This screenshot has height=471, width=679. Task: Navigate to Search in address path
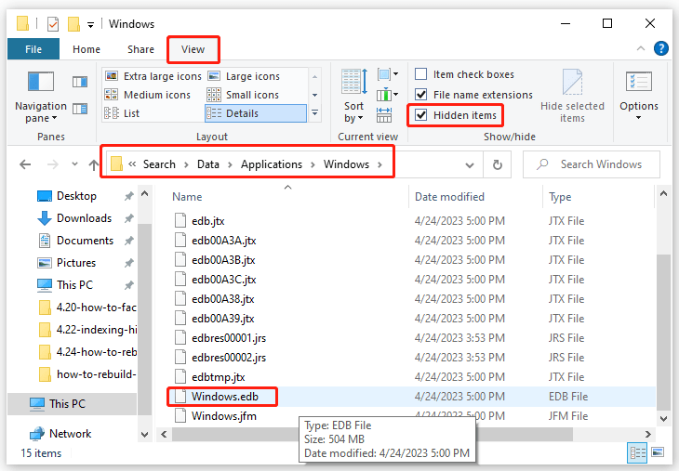pos(159,164)
